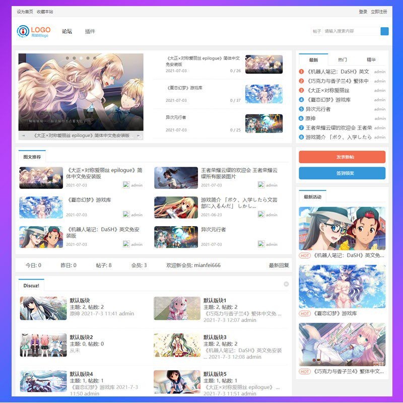The width and height of the screenshot is (403, 403).
Task: Open 默认版块 forum icon image
Action: (43, 308)
